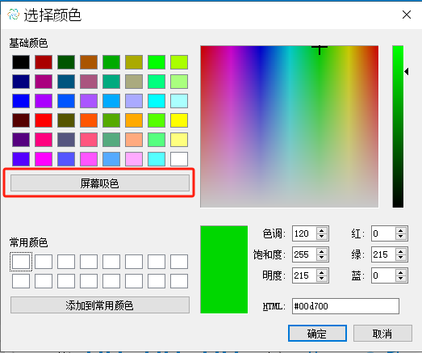Choose the navy blue swatch in second row
Image resolution: width=422 pixels, height=353 pixels.
[21, 82]
